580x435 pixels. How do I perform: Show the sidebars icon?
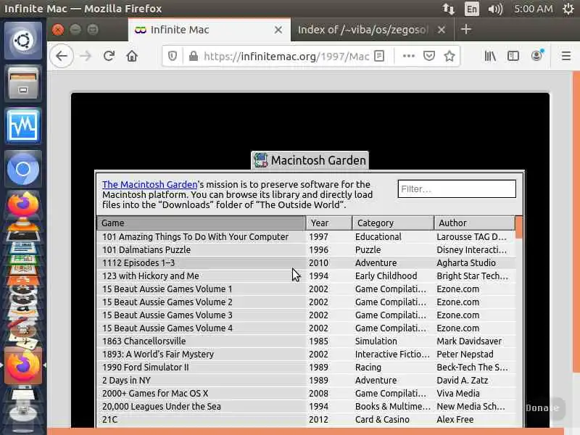(x=513, y=57)
